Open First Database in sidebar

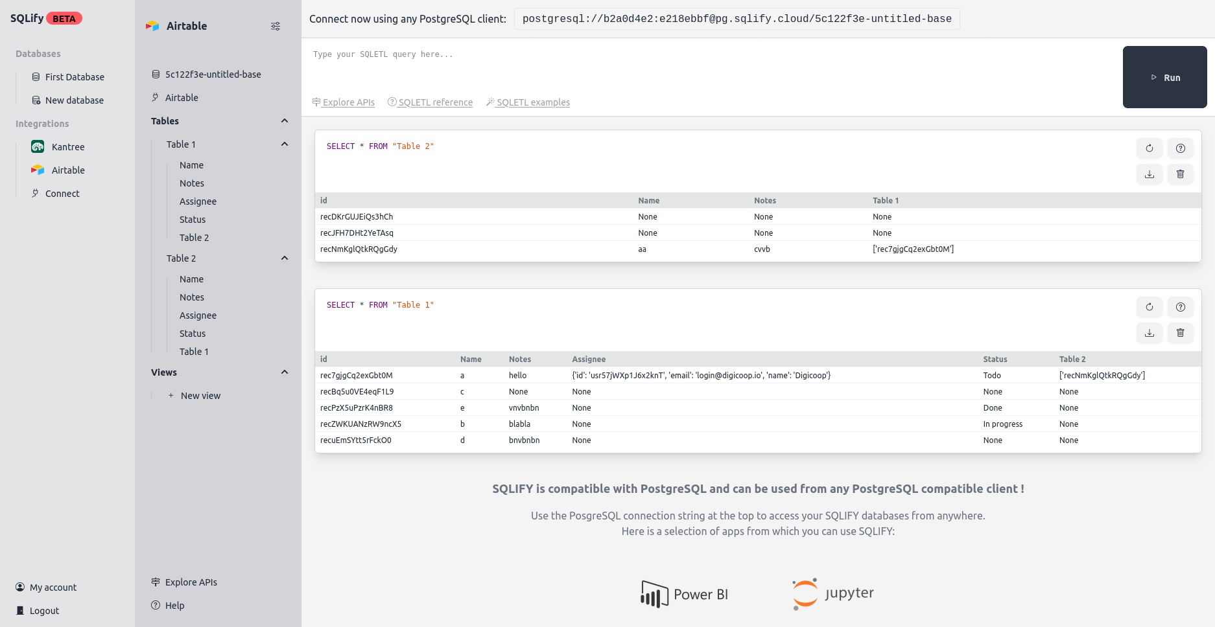[x=75, y=77]
